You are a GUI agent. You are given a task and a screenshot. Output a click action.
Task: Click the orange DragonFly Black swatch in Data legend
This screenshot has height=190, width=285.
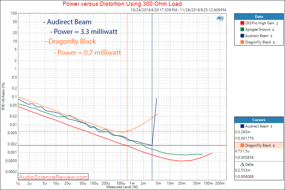click(x=242, y=42)
